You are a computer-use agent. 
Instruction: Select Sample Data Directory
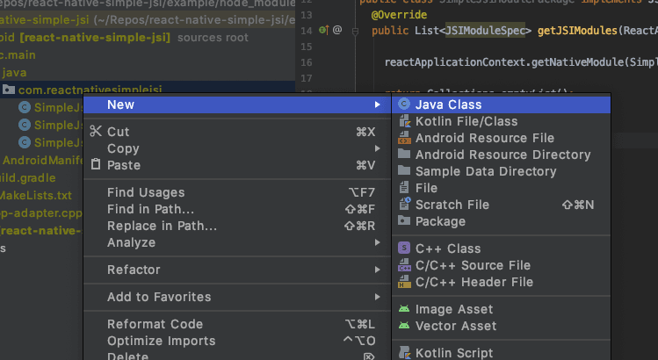point(501,171)
